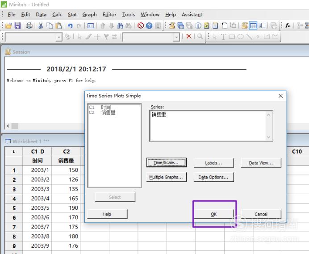
Task: Open the Calc menu
Action: point(57,14)
